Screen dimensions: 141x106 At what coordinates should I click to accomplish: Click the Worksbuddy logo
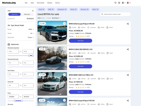9,3
